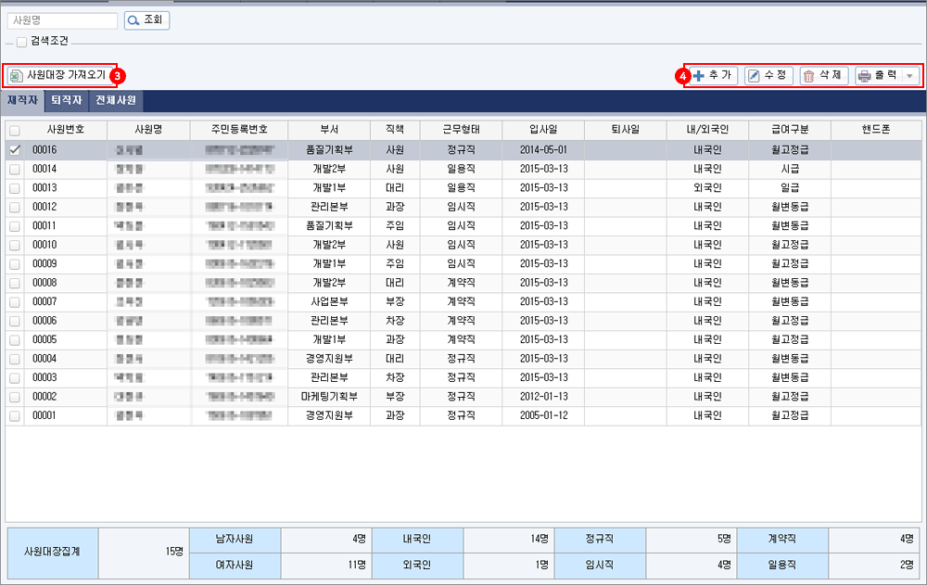The width and height of the screenshot is (927, 585).
Task: Sort by the 급여구분 column header
Action: coord(790,130)
